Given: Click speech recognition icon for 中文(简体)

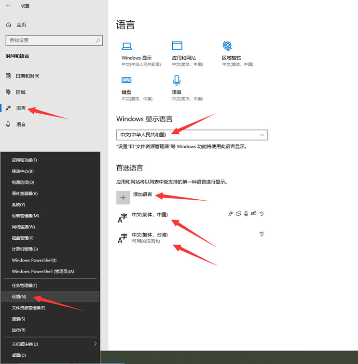Looking at the screenshot, I should tap(246, 214).
